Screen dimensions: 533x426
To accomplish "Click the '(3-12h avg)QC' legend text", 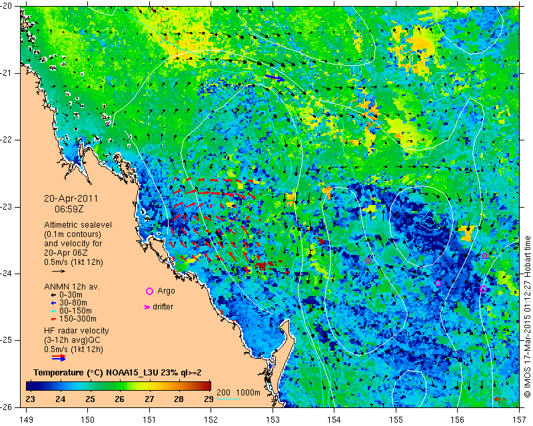I will (x=72, y=340).
